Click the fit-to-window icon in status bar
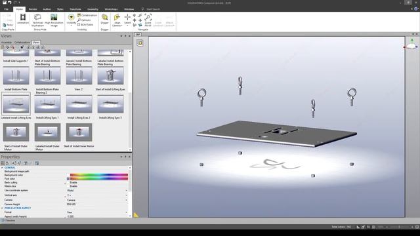 tap(417, 227)
